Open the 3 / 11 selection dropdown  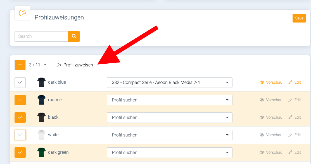pos(38,65)
